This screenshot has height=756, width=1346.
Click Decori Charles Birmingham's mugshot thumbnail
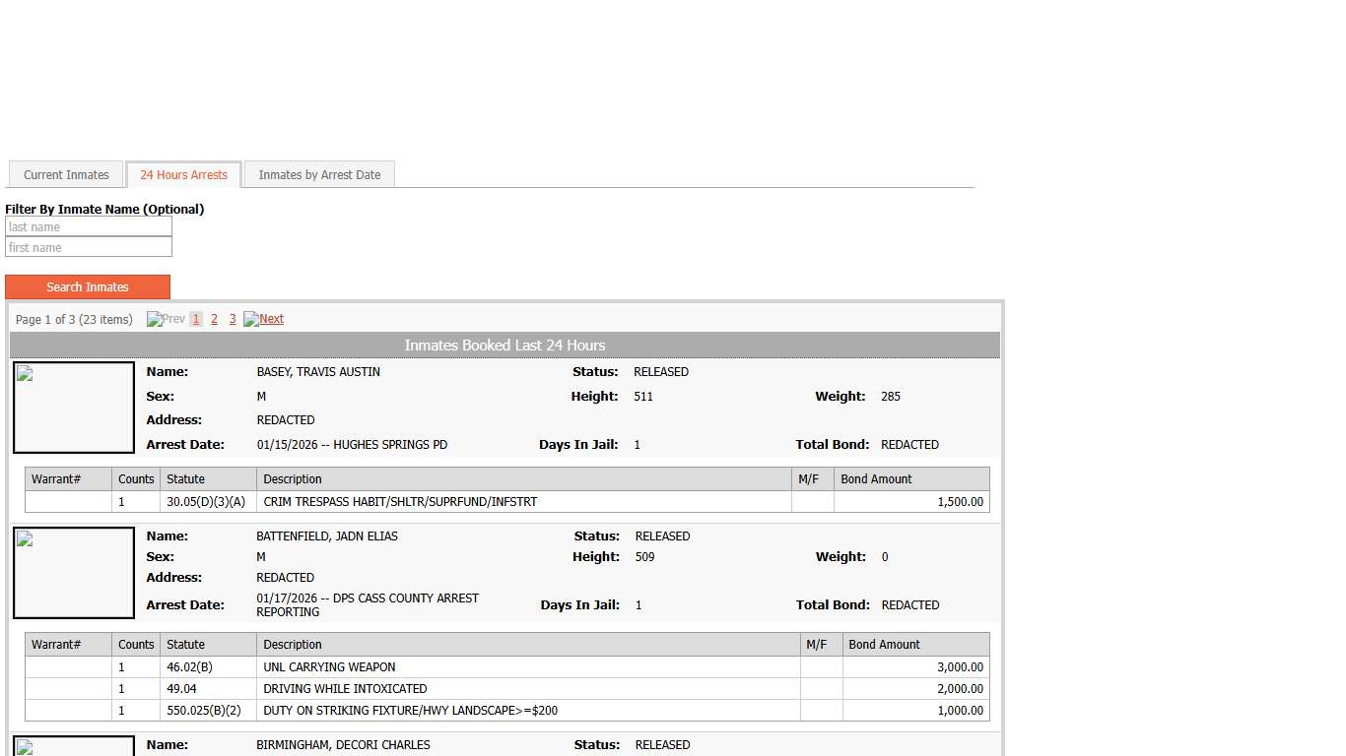tap(74, 747)
